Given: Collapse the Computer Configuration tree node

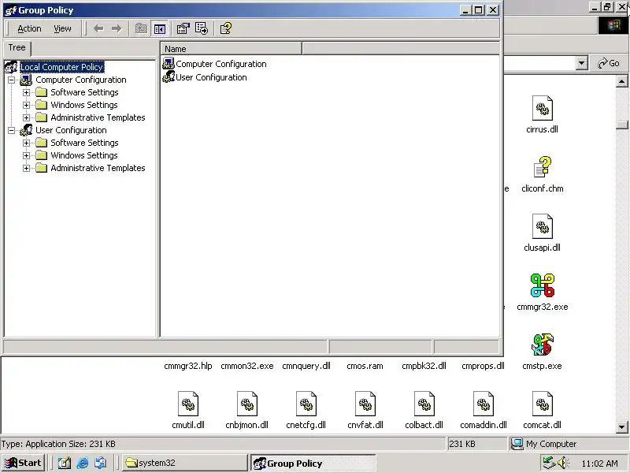Looking at the screenshot, I should click(12, 80).
